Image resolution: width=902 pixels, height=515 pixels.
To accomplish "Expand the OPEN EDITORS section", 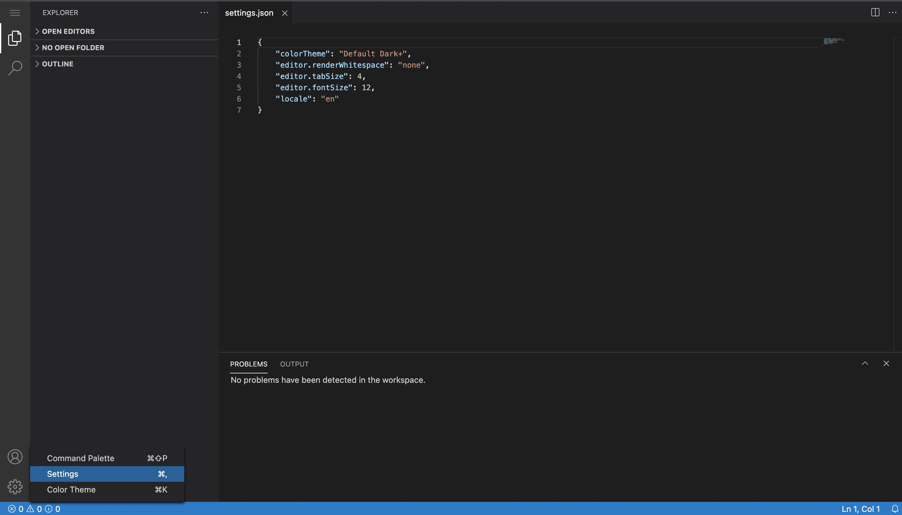I will (124, 31).
